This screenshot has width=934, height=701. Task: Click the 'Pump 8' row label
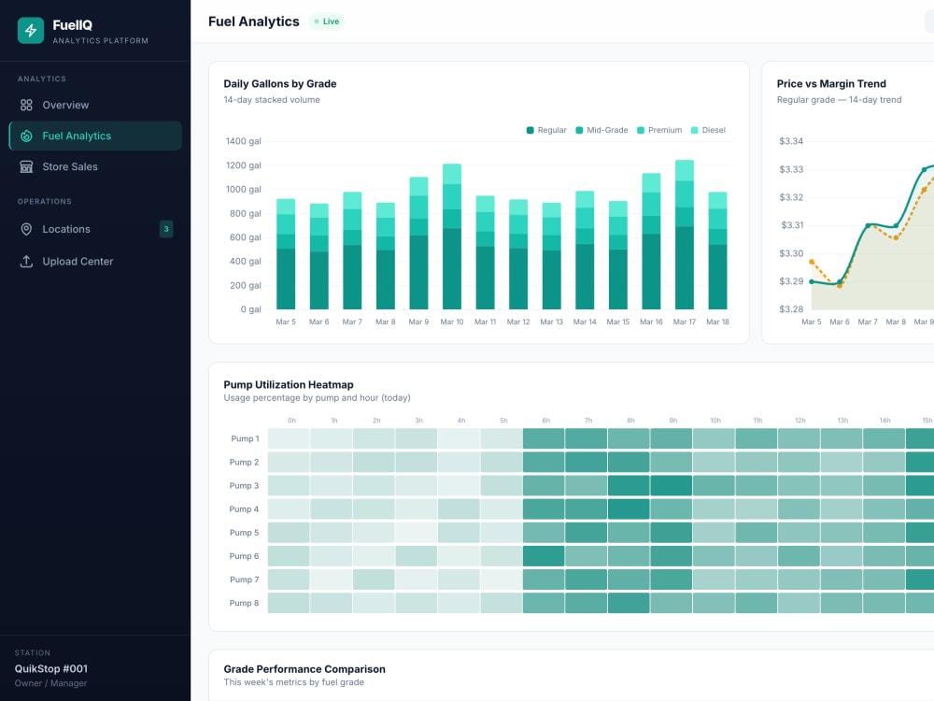point(244,603)
